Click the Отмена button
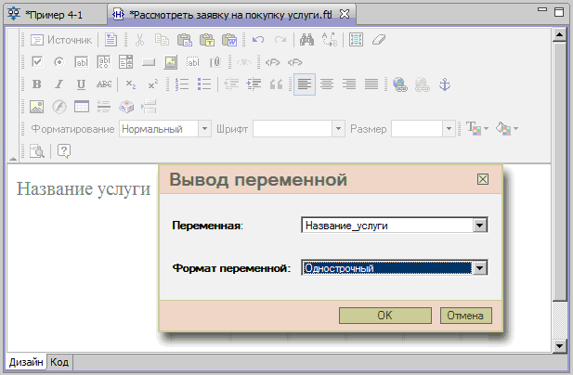 tap(465, 316)
